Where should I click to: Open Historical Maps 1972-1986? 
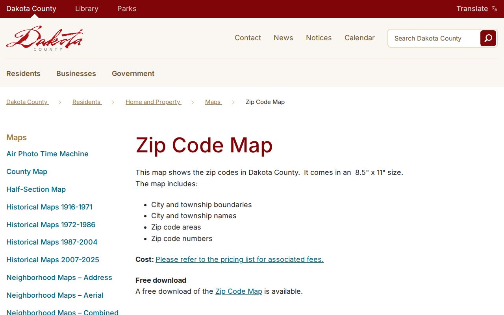tap(51, 225)
